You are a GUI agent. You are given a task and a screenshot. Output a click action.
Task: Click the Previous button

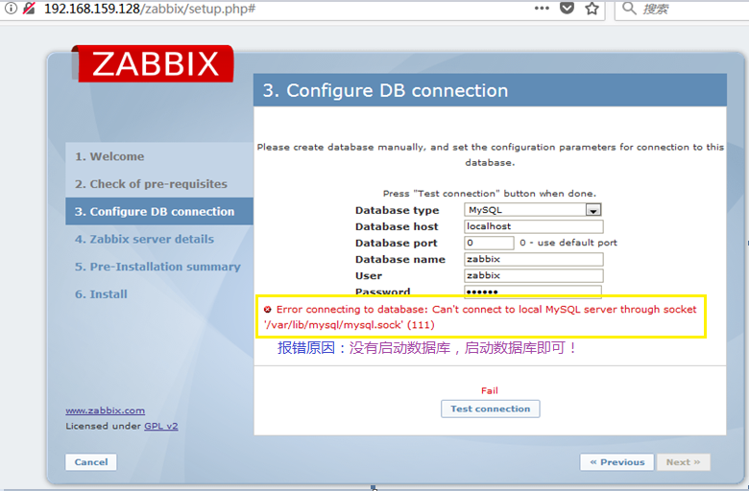(x=616, y=462)
